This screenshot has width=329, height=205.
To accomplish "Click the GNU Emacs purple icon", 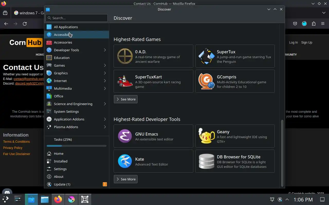I will pyautogui.click(x=125, y=136).
